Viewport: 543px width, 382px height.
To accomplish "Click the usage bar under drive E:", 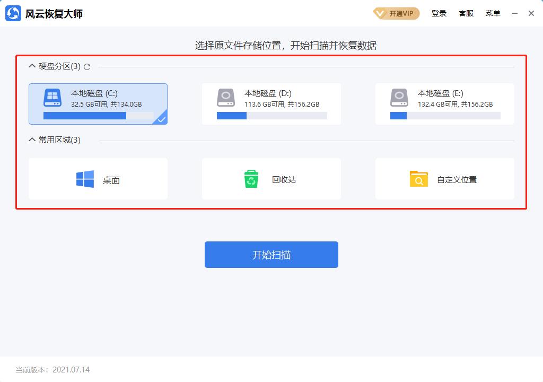I will coord(444,115).
